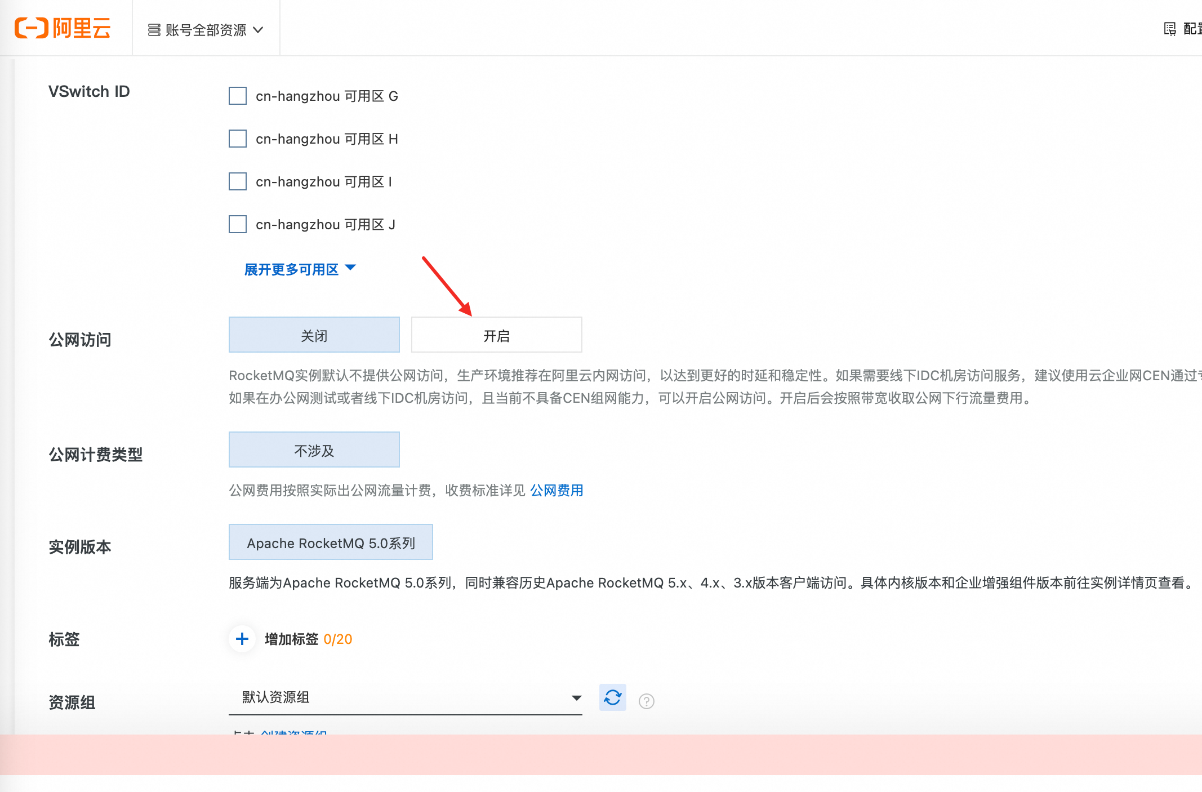Click the 不涉及 billing type option

coord(314,450)
